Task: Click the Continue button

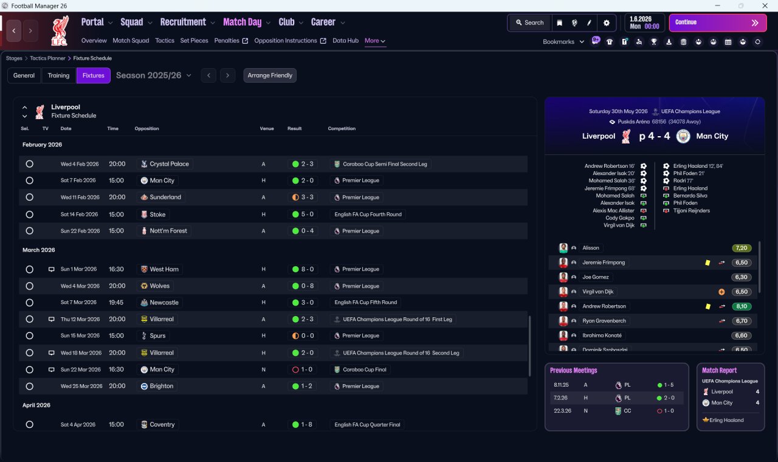Action: 718,22
